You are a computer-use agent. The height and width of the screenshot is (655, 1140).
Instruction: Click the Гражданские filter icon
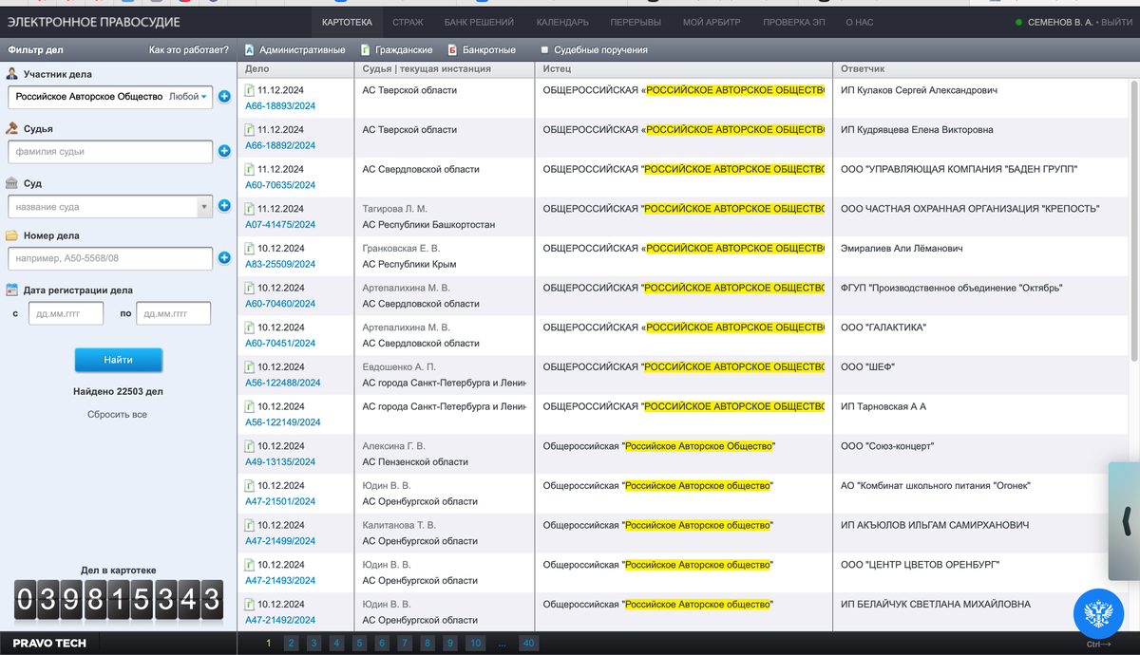(x=366, y=49)
